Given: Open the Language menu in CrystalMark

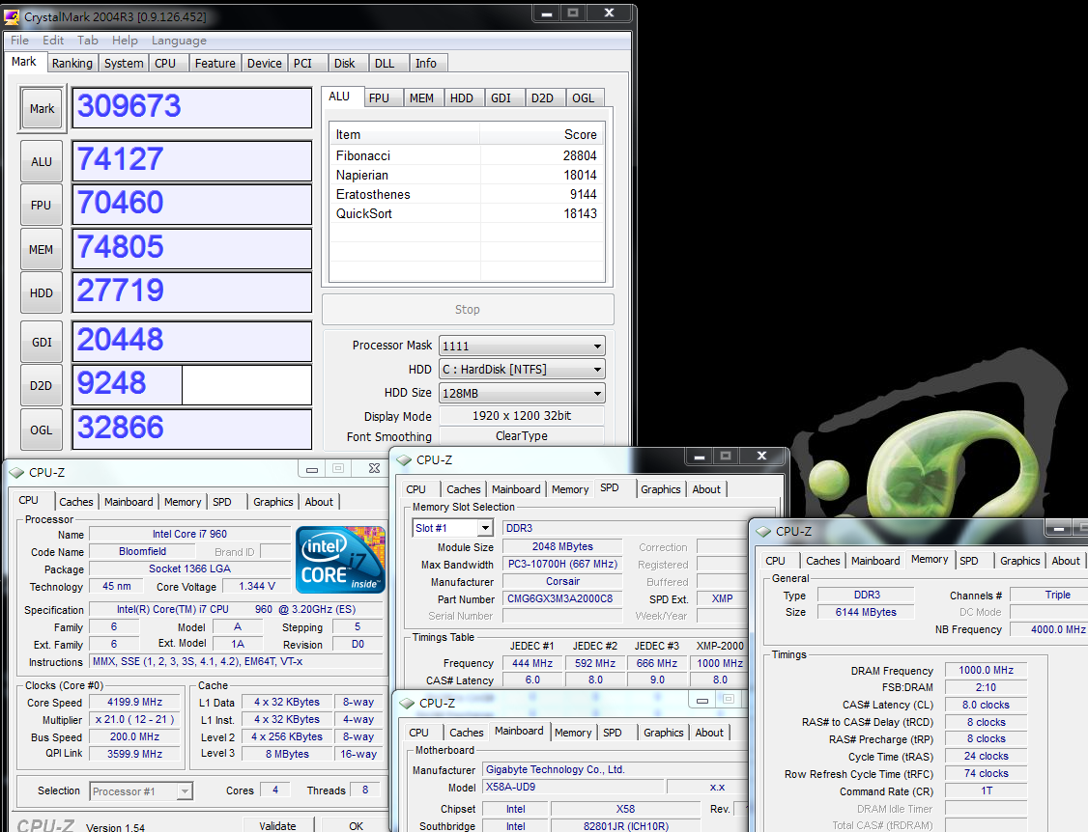Looking at the screenshot, I should 179,41.
